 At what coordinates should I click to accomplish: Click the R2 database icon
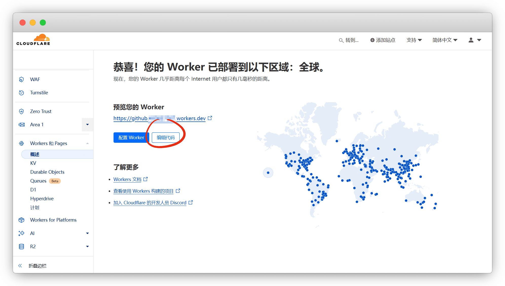(x=22, y=246)
